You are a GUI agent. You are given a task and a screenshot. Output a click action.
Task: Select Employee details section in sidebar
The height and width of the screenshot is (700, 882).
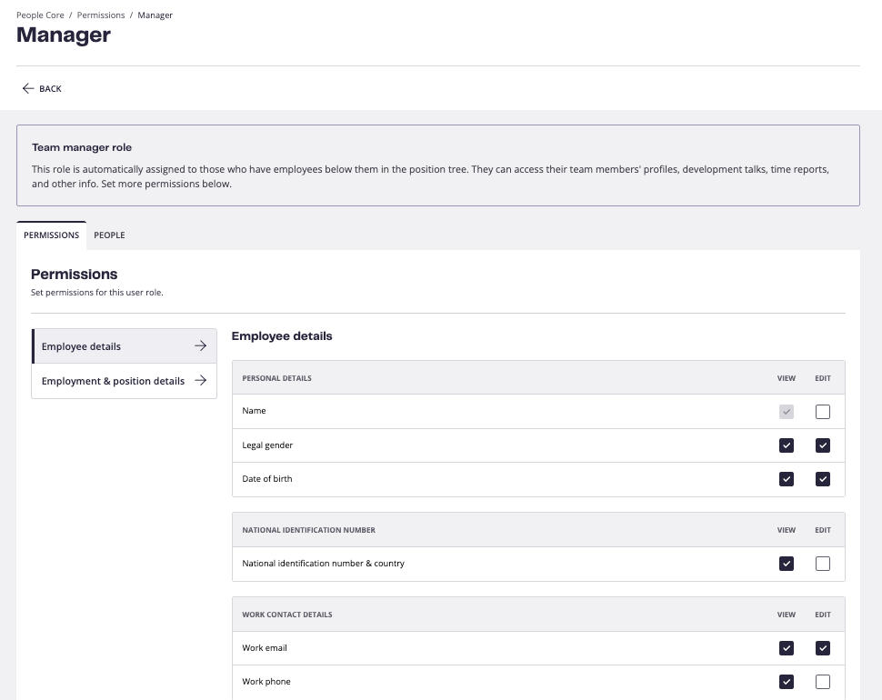[125, 345]
